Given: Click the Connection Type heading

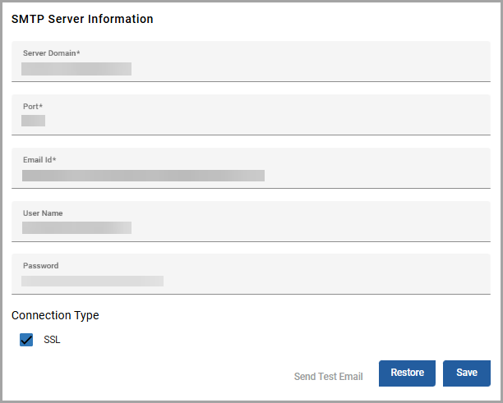Looking at the screenshot, I should (55, 315).
